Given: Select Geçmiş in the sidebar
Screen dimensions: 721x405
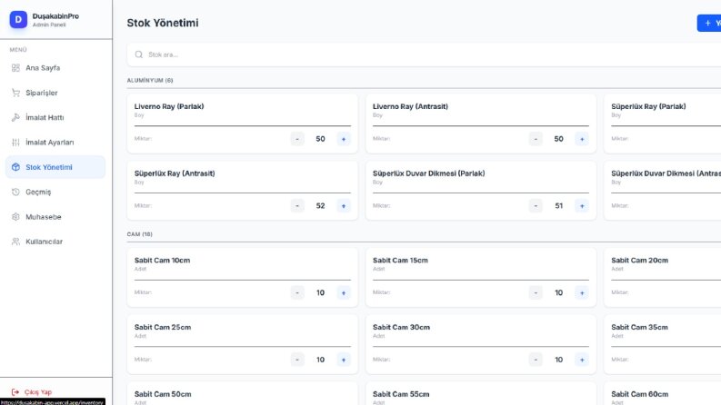Looking at the screenshot, I should pos(55,192).
